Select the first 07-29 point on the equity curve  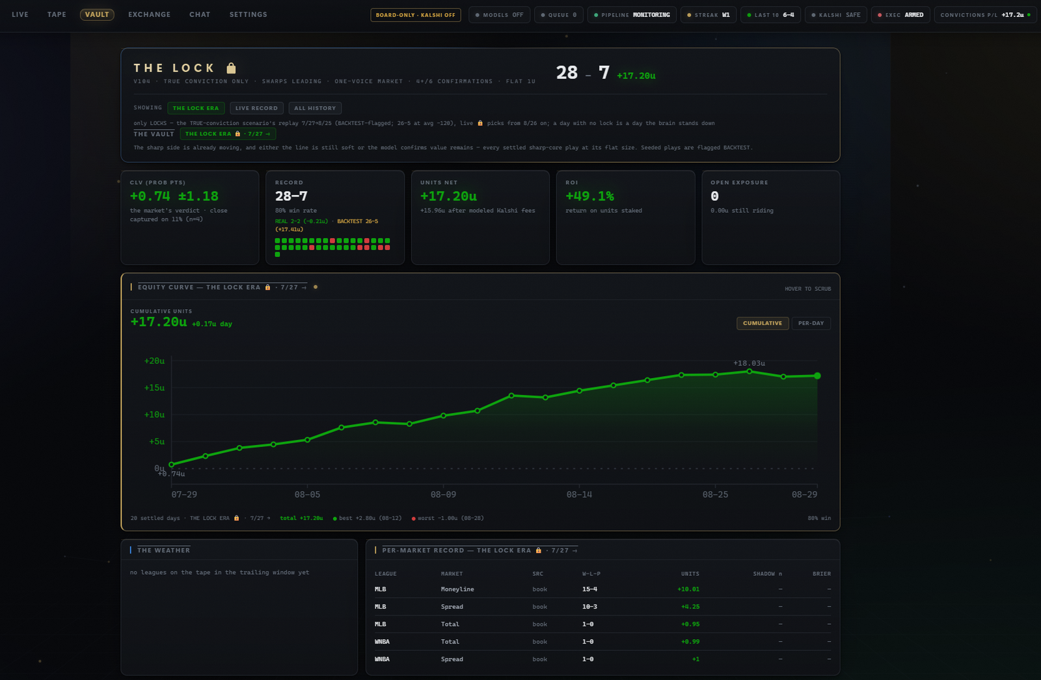pos(172,465)
